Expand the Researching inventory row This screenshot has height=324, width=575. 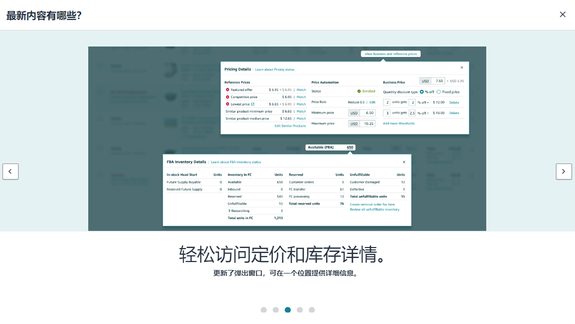[x=230, y=210]
